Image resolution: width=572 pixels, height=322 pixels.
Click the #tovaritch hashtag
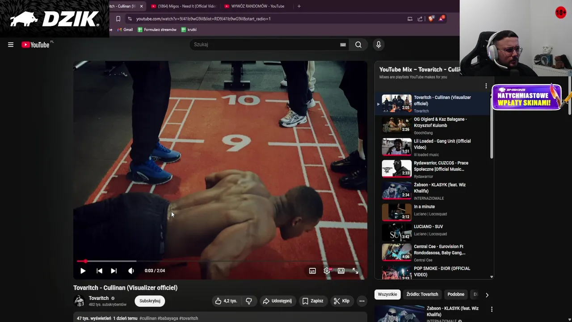pyautogui.click(x=189, y=318)
